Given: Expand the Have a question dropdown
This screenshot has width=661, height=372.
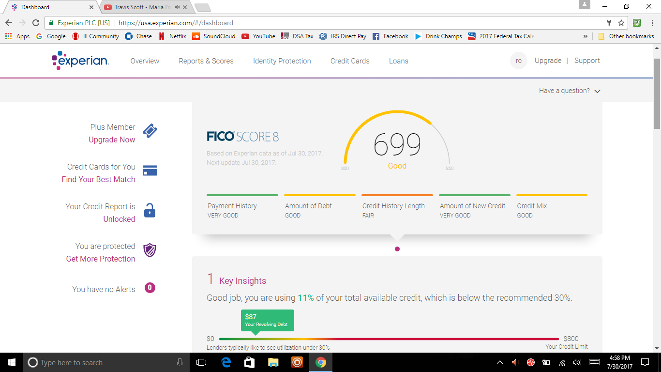Looking at the screenshot, I should tap(570, 91).
